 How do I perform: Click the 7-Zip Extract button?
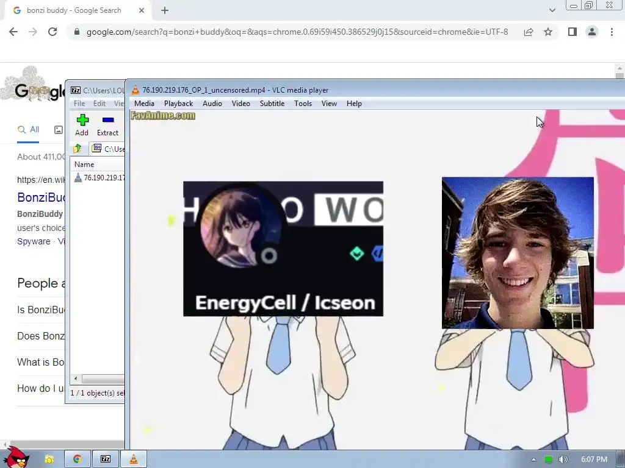click(x=107, y=125)
